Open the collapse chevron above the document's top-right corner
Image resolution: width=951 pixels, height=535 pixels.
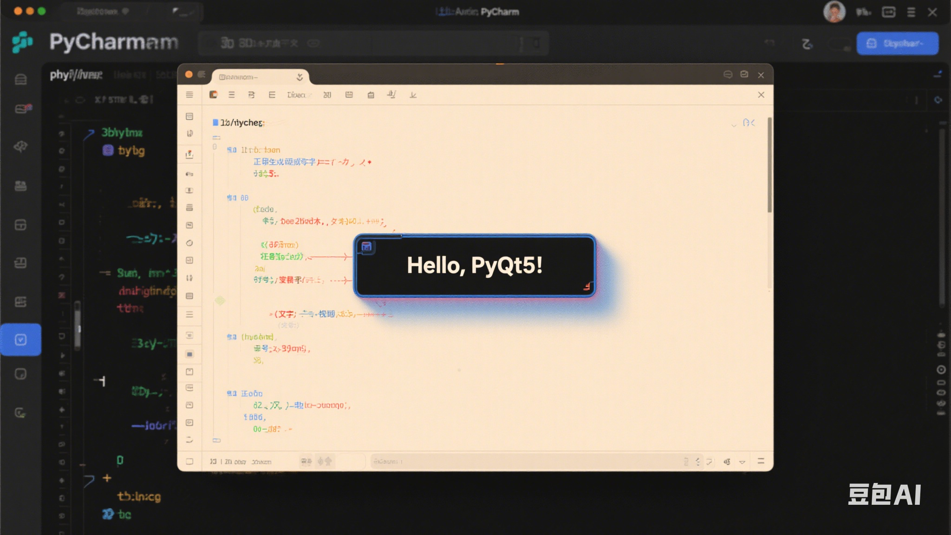(734, 124)
